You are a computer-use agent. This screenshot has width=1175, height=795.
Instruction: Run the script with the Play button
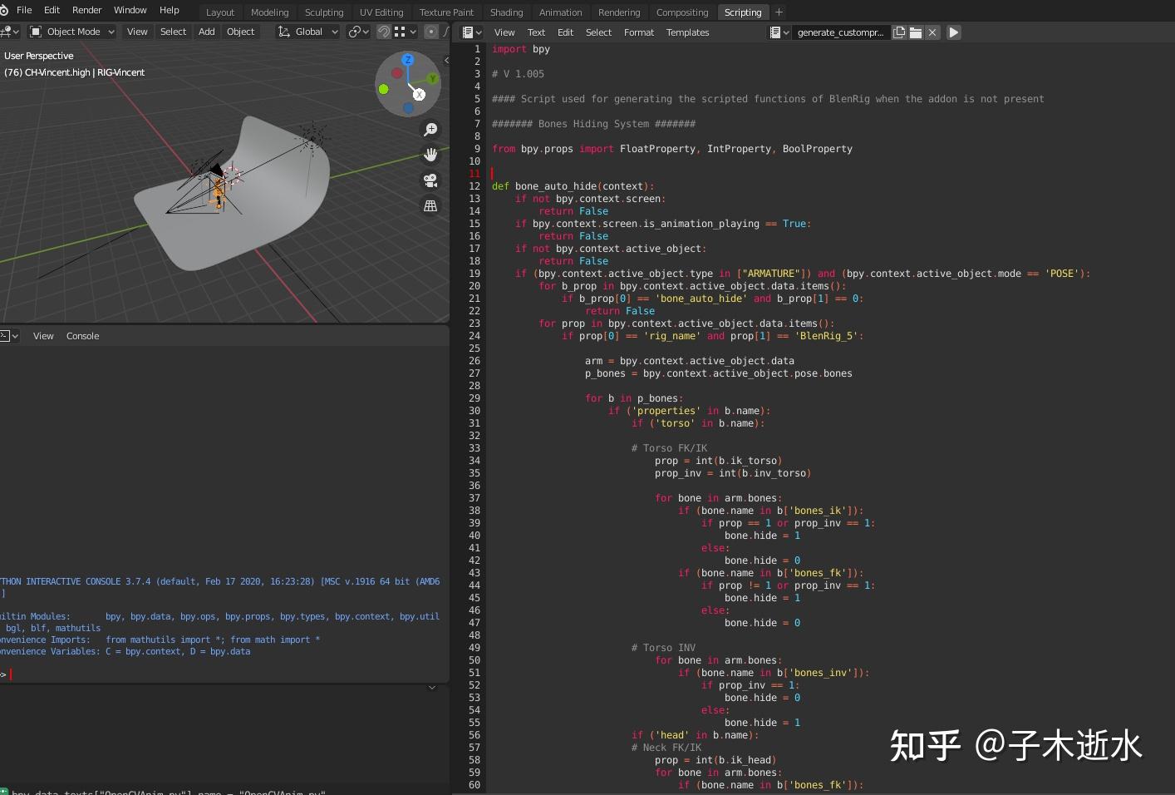coord(952,32)
